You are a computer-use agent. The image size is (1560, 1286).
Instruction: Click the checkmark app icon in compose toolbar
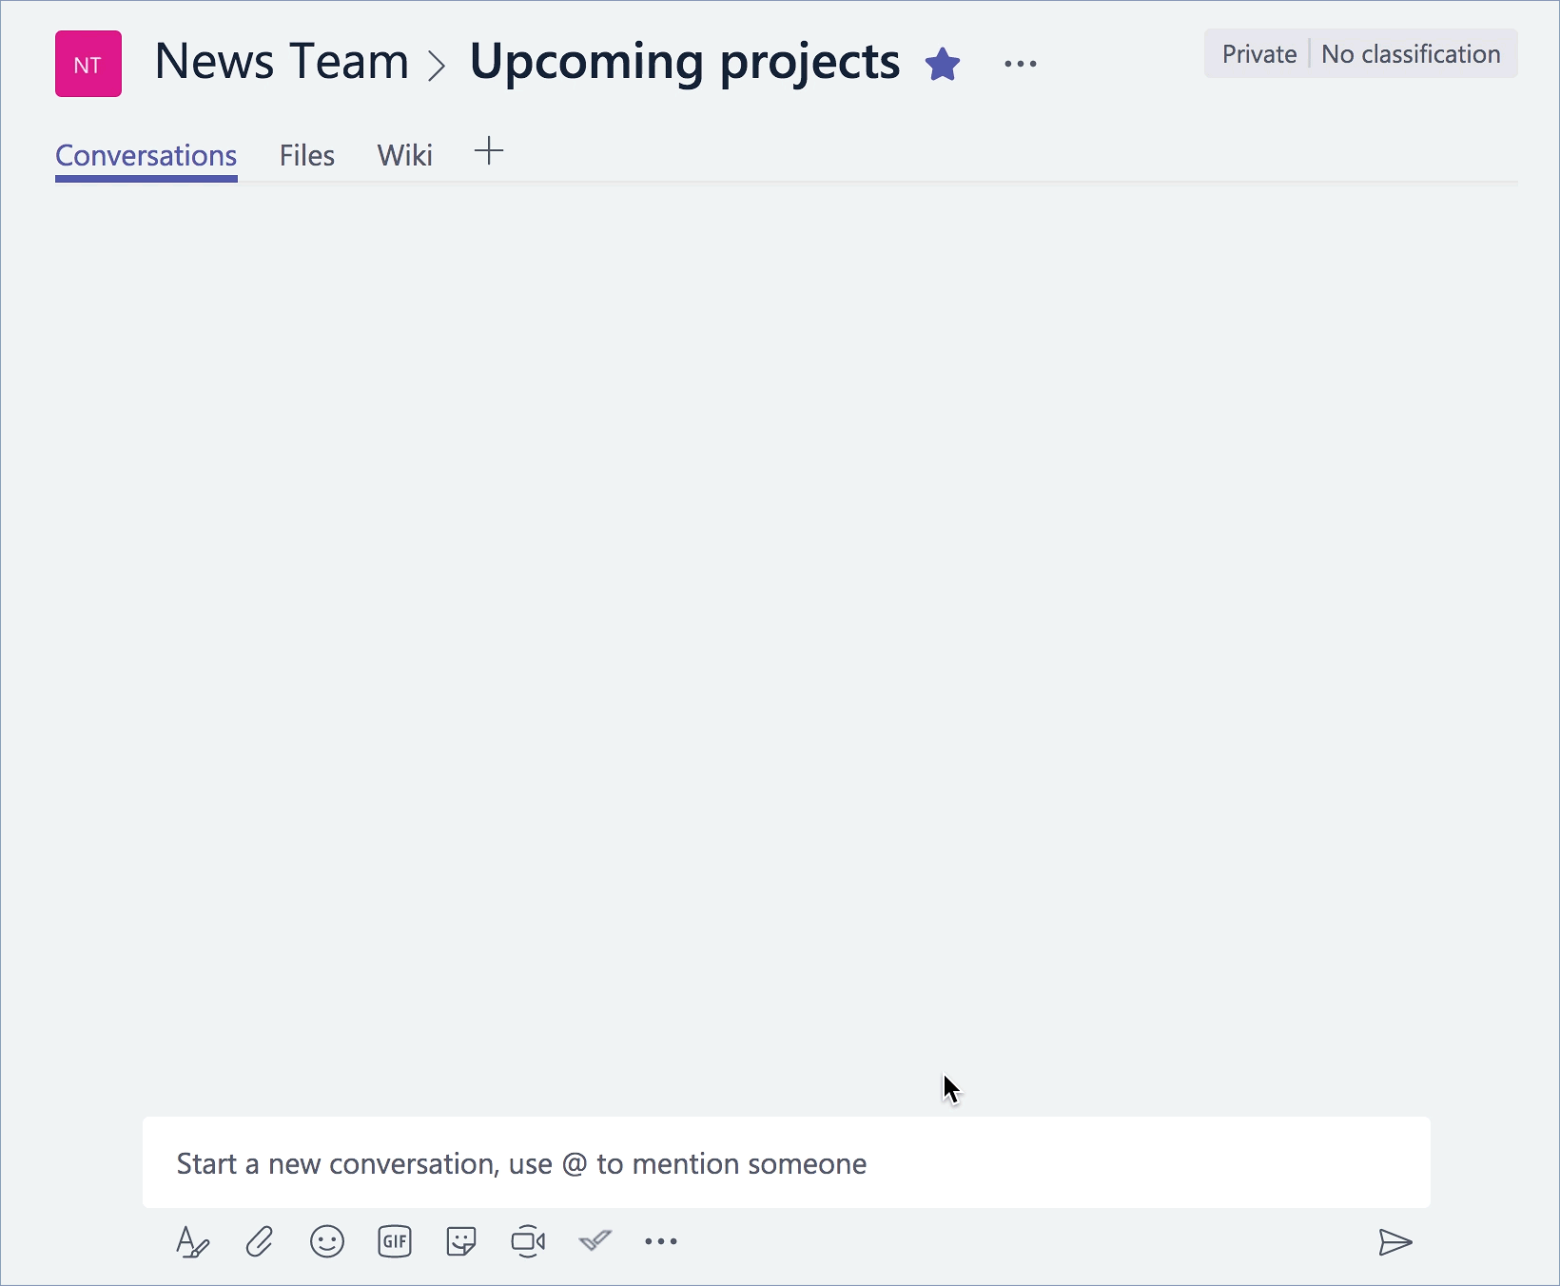coord(595,1240)
